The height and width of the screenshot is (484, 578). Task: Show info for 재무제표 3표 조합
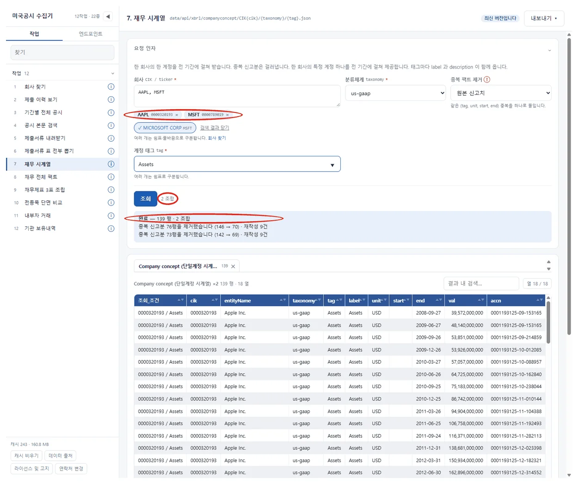point(111,190)
